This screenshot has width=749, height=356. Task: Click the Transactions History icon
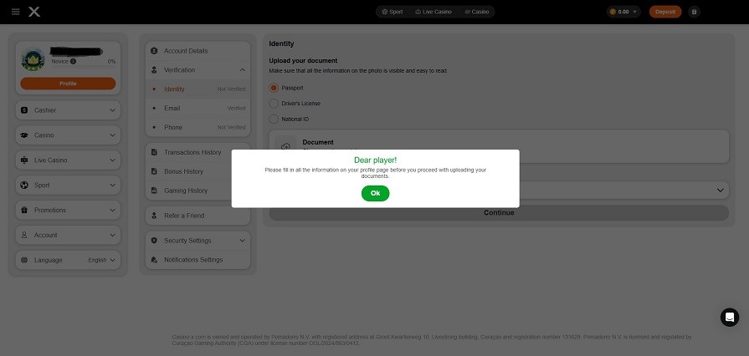[x=155, y=152]
